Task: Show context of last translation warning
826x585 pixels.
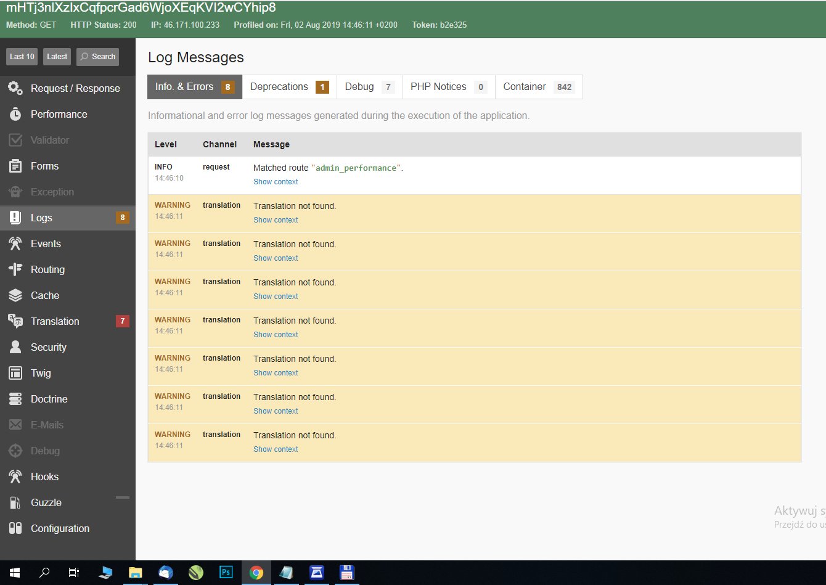Action: tap(276, 449)
